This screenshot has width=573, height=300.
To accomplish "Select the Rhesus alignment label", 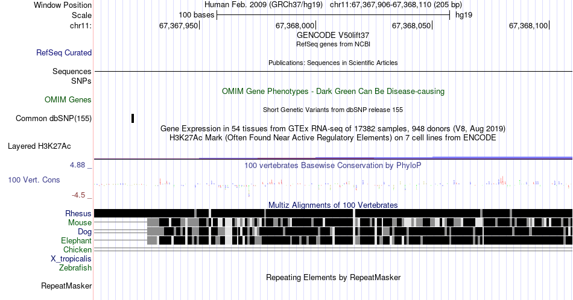I will coord(78,213).
